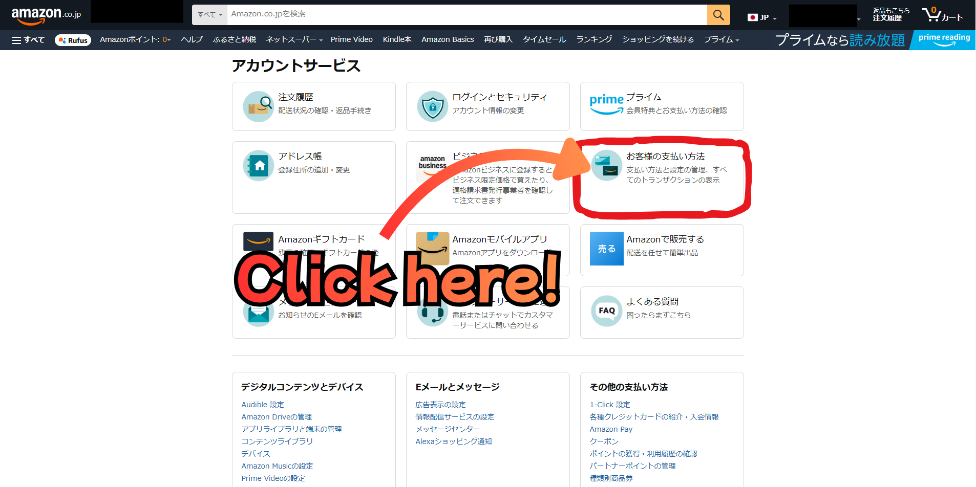Click the Amazon Driveの管理 link
This screenshot has height=487, width=976.
pos(277,417)
